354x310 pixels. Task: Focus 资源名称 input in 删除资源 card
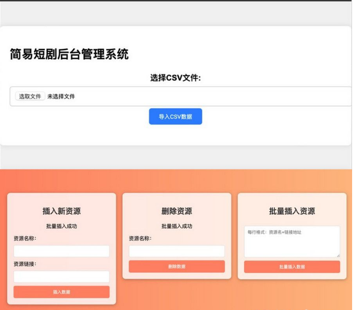pyautogui.click(x=177, y=251)
